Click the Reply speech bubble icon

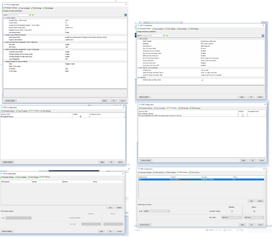238,230
